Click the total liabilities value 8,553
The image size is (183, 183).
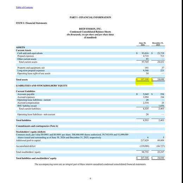(x=146, y=120)
